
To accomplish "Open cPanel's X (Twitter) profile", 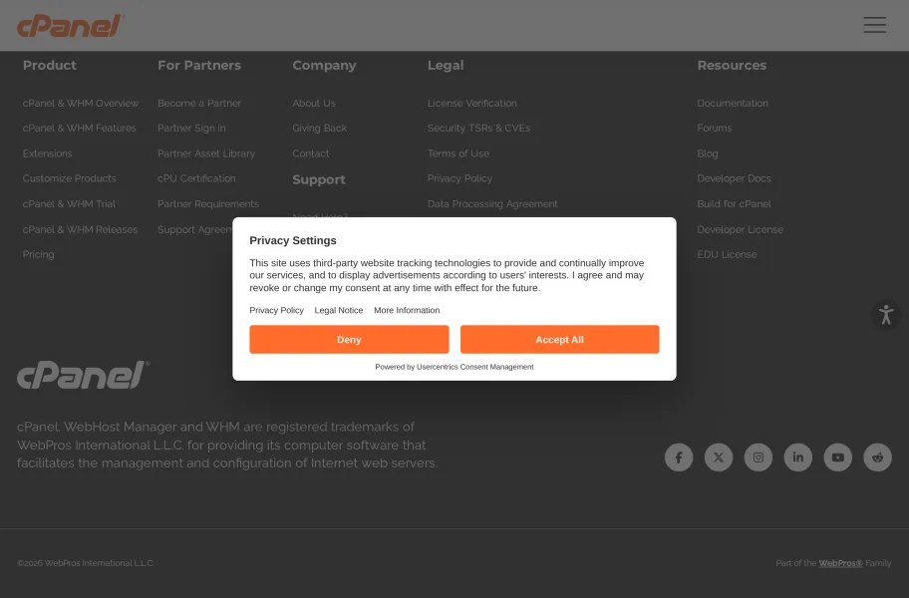I will click(x=719, y=457).
